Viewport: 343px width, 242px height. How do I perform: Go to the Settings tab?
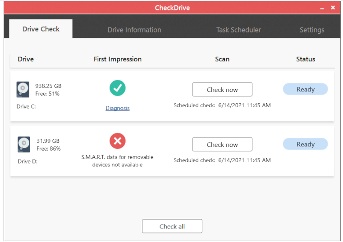coord(312,30)
